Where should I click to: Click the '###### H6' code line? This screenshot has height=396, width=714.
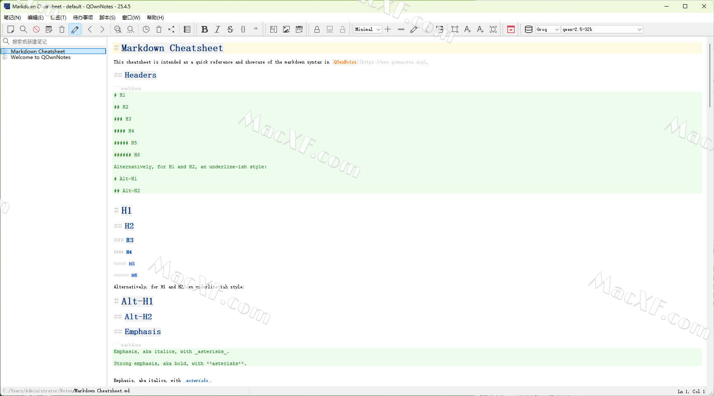click(127, 155)
